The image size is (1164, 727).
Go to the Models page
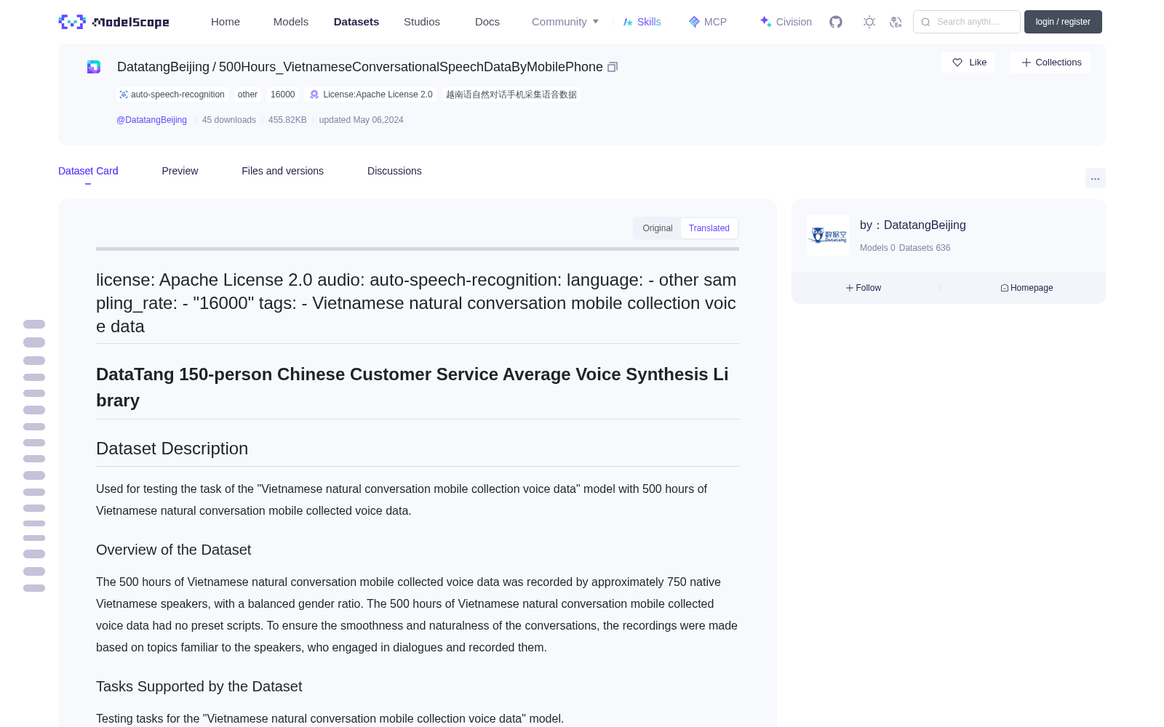click(291, 22)
